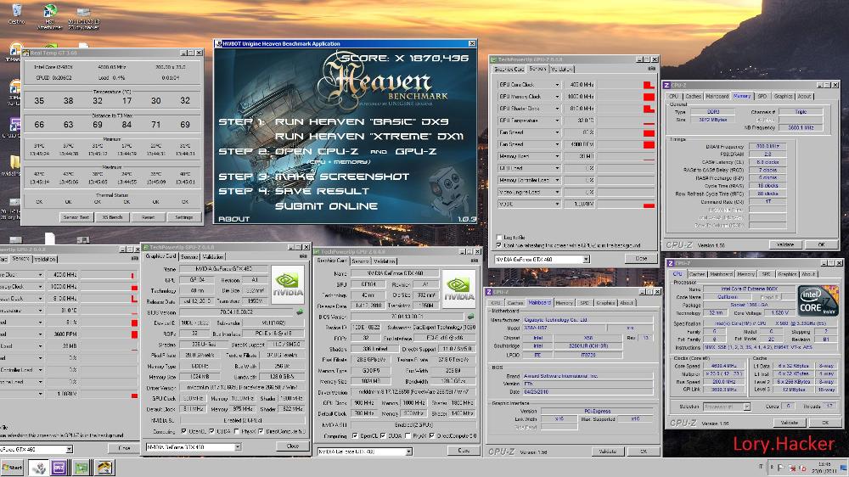Open the Cestino recycle bin desktop icon
The height and width of the screenshot is (477, 849).
click(x=16, y=14)
